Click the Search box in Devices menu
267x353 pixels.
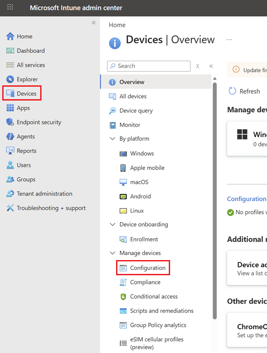pos(149,66)
